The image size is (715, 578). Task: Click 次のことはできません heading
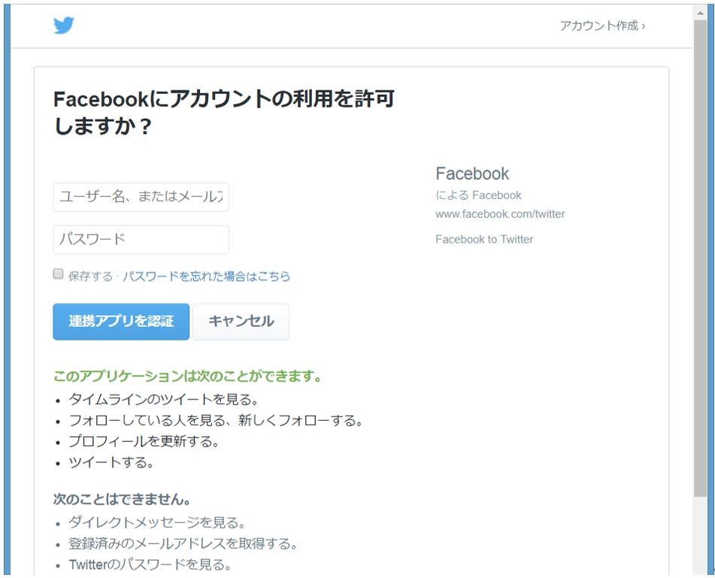coord(122,499)
